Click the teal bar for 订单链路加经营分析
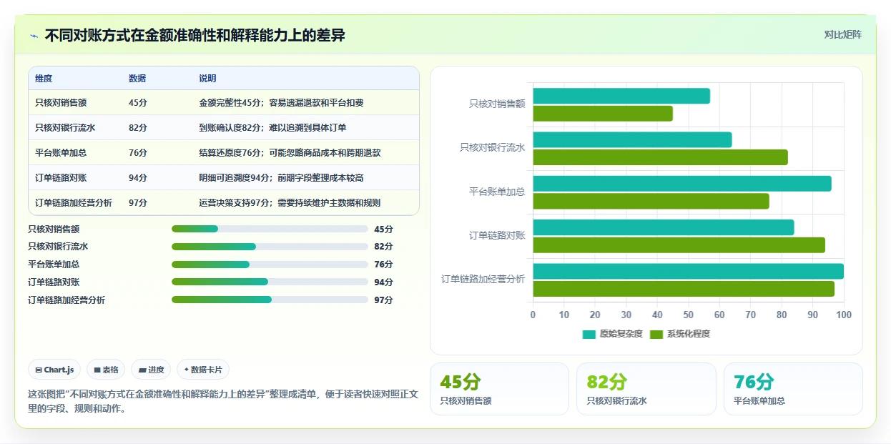Viewport: 891px width, 444px height. [x=688, y=272]
